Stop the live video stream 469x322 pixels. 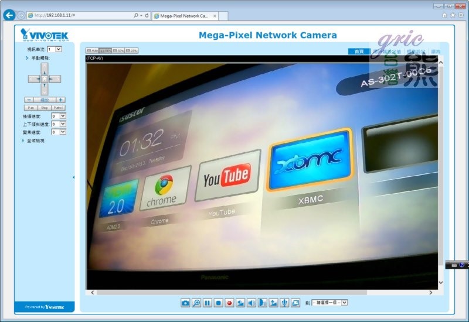[x=218, y=303]
